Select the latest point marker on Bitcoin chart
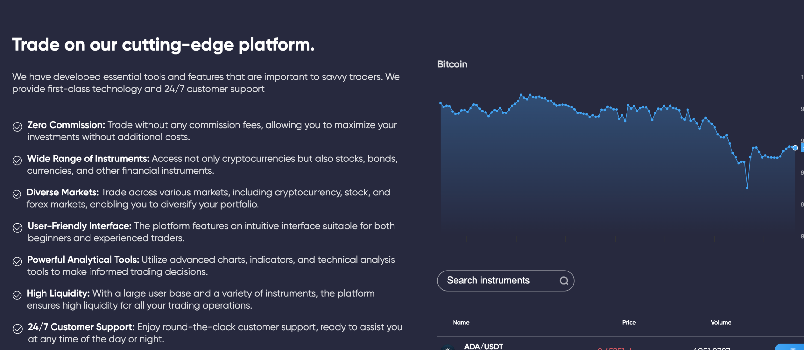The image size is (804, 350). click(795, 148)
